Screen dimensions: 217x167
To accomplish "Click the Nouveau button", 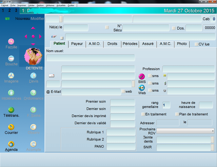I will coord(22,18).
